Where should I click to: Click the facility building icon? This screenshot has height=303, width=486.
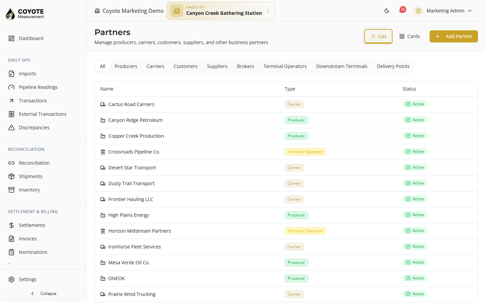point(177,11)
